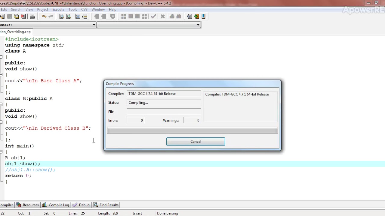Image resolution: width=385 pixels, height=216 pixels.
Task: Click the 'return 0;' code line
Action: [x=18, y=176]
